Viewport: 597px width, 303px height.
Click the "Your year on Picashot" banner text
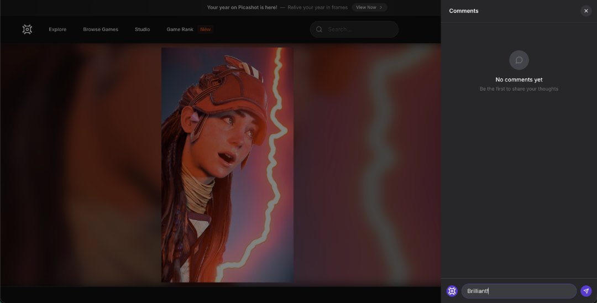click(x=242, y=8)
